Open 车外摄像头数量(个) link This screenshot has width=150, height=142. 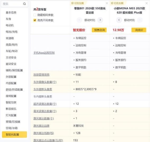[x=45, y=82]
